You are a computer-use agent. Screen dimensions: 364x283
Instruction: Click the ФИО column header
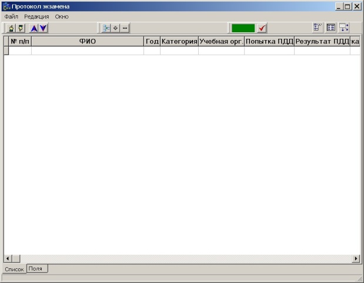pyautogui.click(x=87, y=41)
